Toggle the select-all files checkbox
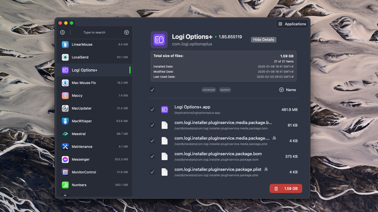 point(152,90)
